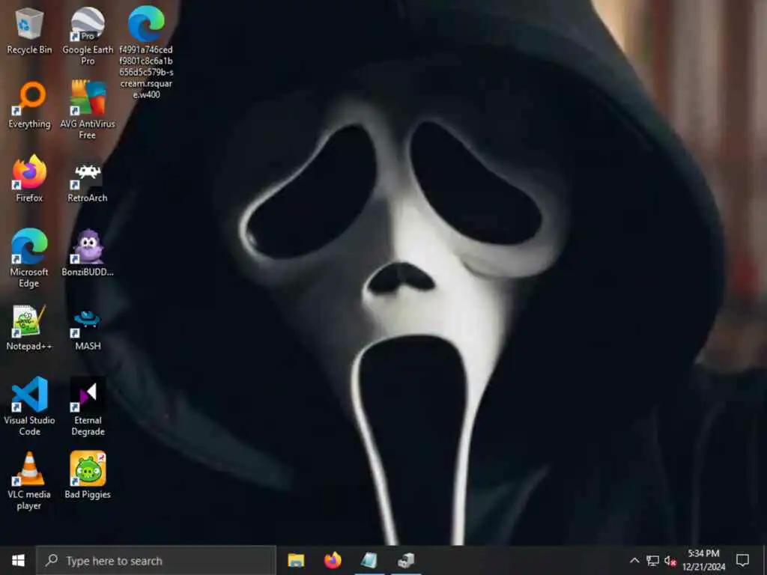This screenshot has height=575, width=767.
Task: Open the Recycle Bin desktop icon
Action: (x=29, y=30)
